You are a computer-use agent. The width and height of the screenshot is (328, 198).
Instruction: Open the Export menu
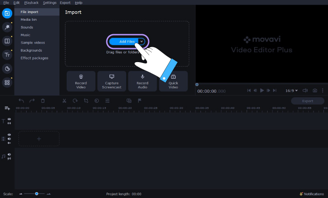65,3
